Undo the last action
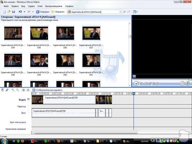The width and height of the screenshot is (192, 144). (20, 12)
